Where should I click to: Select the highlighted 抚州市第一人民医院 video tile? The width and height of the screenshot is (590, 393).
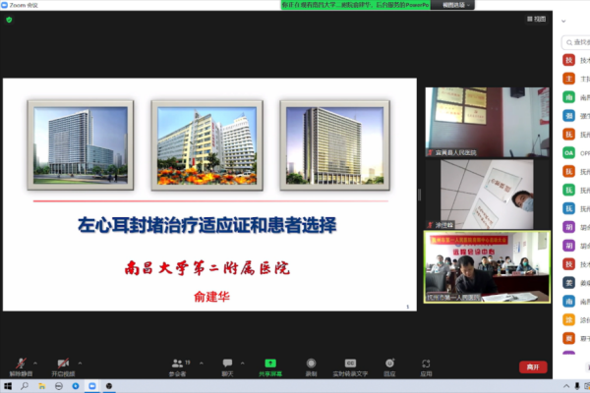[487, 266]
